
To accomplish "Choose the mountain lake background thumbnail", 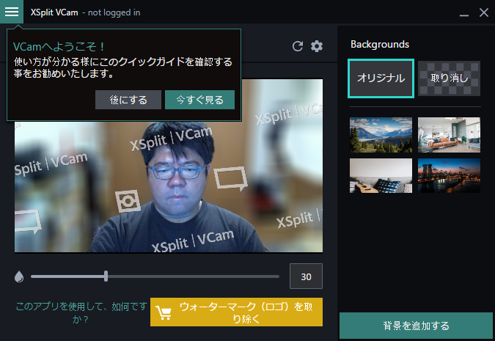I will (381, 135).
